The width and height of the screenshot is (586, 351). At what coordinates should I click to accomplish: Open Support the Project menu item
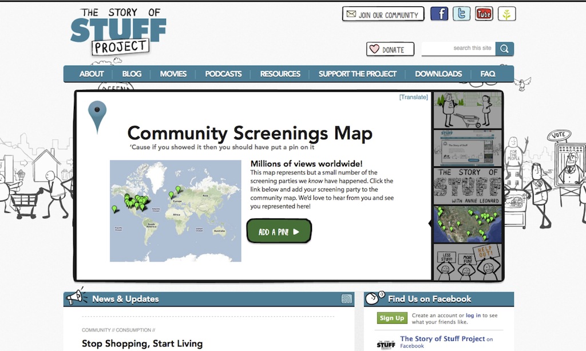[x=357, y=74]
